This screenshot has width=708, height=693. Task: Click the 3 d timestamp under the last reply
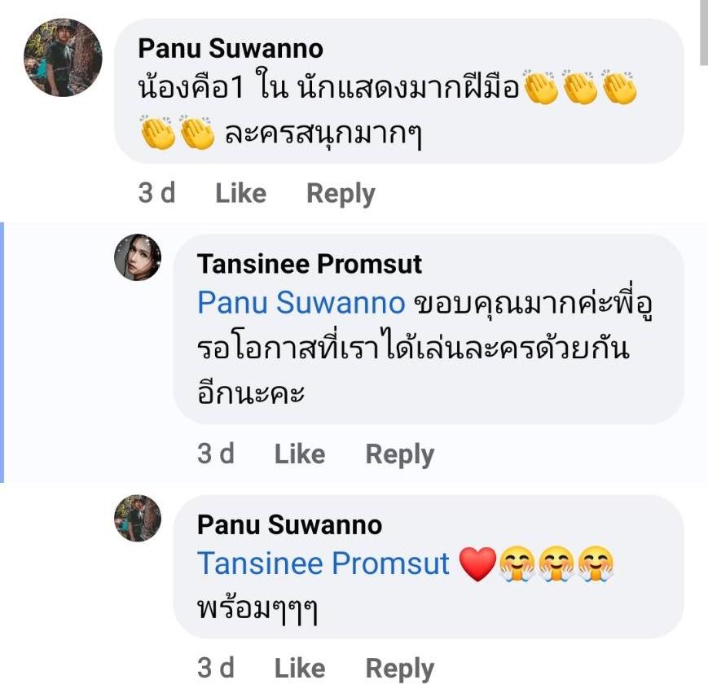pyautogui.click(x=216, y=669)
